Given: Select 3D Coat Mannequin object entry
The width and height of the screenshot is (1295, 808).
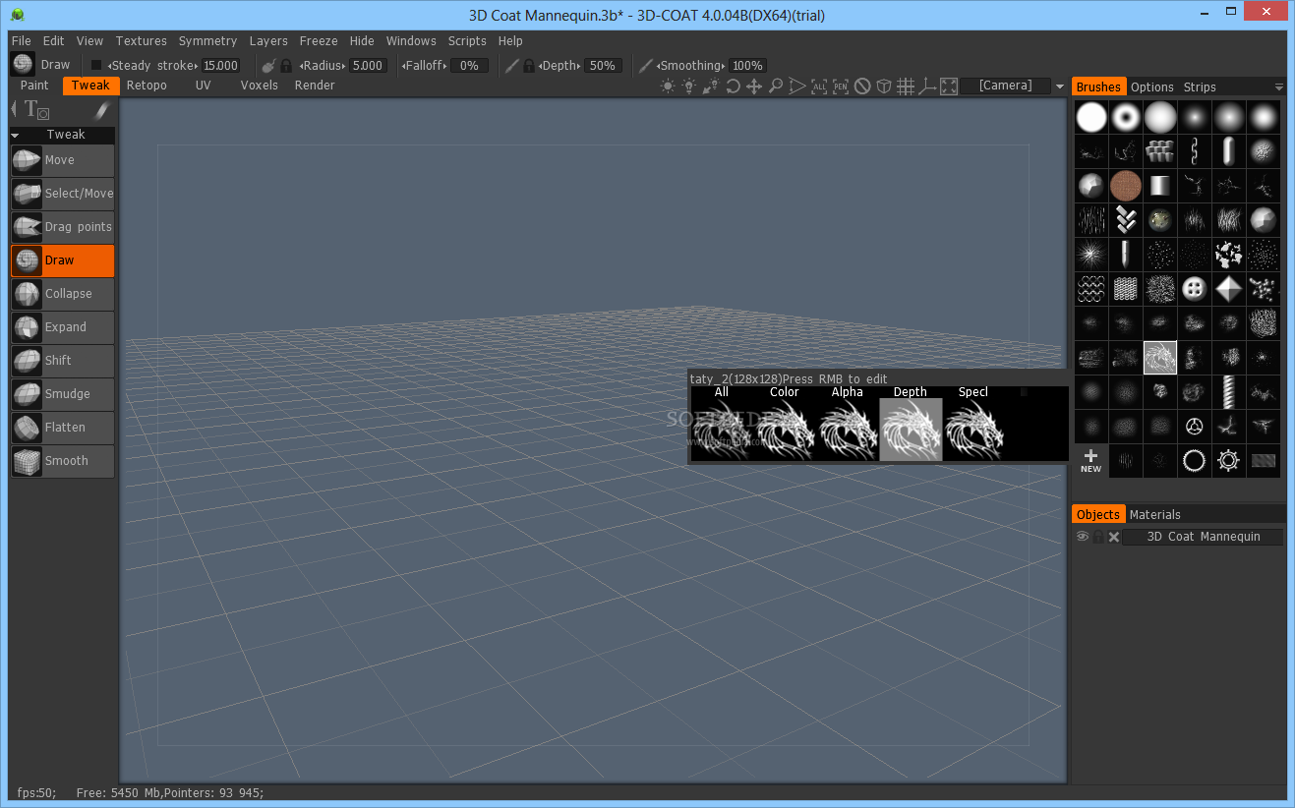Looking at the screenshot, I should [1204, 537].
